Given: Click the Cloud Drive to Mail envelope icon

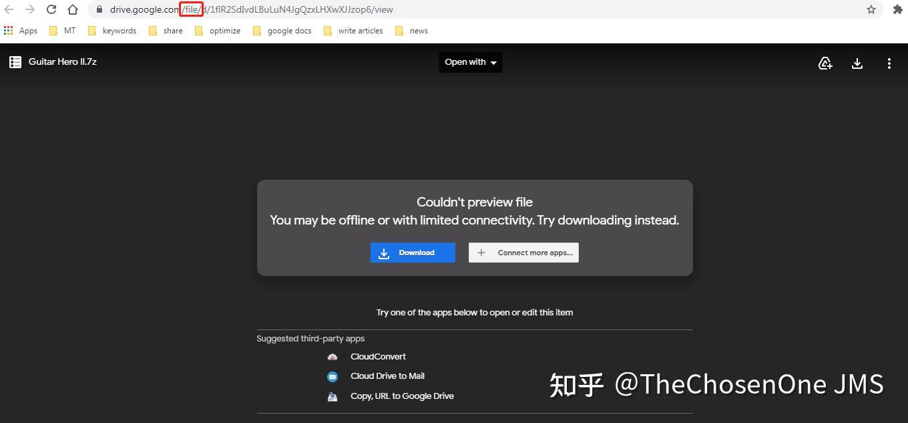Looking at the screenshot, I should 332,376.
